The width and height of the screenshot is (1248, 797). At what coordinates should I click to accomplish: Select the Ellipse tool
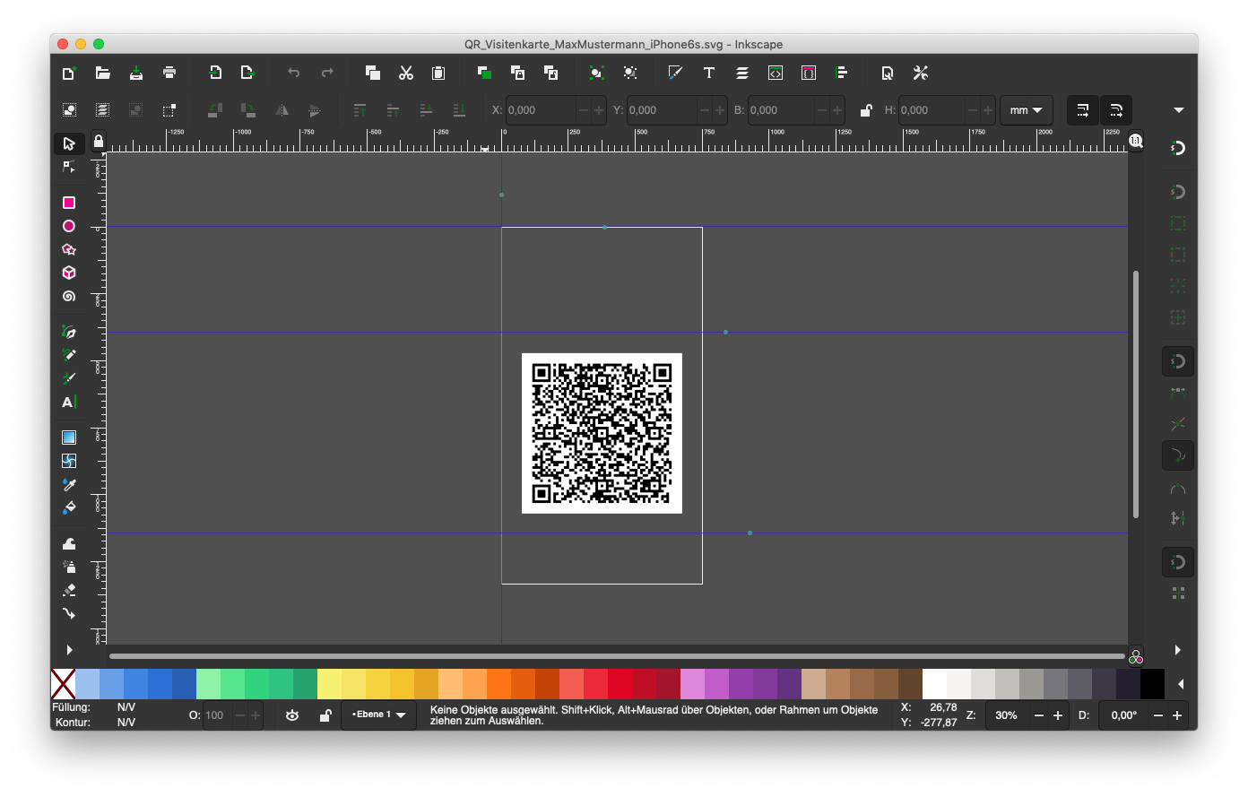[x=68, y=226]
